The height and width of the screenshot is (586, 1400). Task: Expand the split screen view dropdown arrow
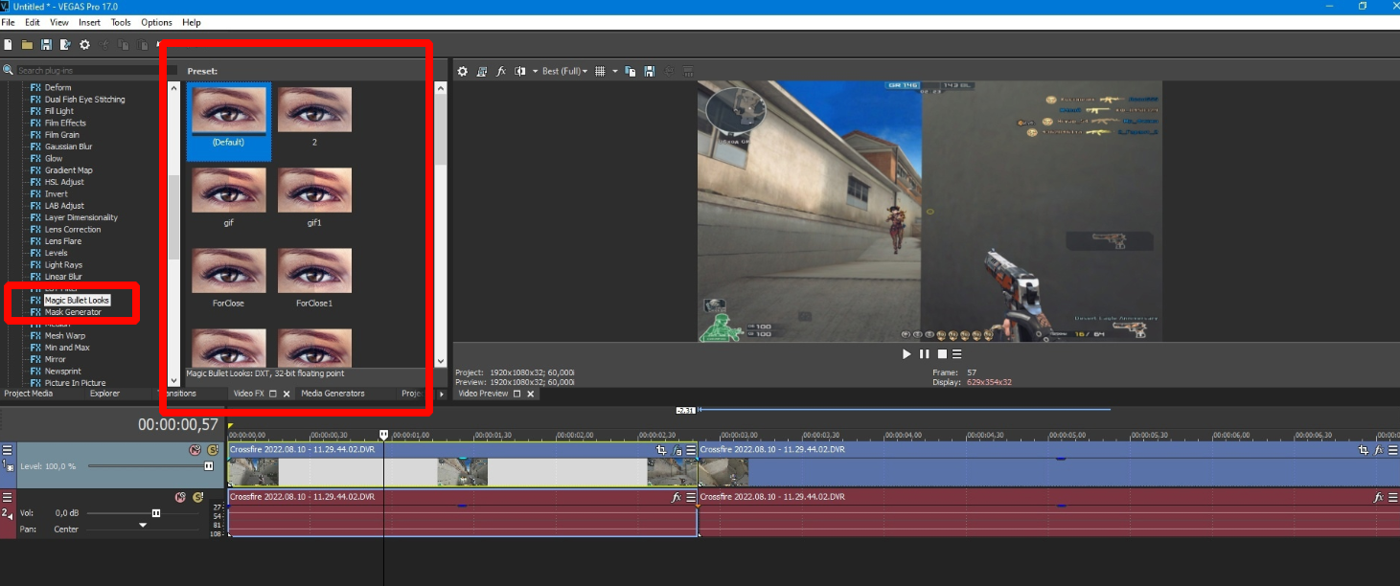coord(534,71)
